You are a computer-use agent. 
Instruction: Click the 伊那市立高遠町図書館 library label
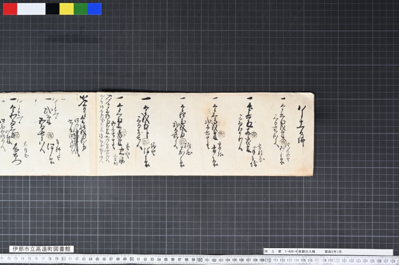pos(41,249)
